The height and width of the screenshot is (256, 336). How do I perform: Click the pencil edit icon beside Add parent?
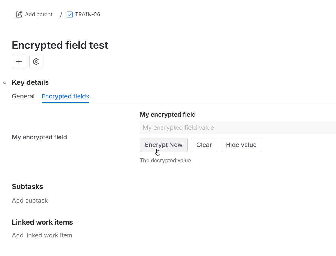point(19,14)
